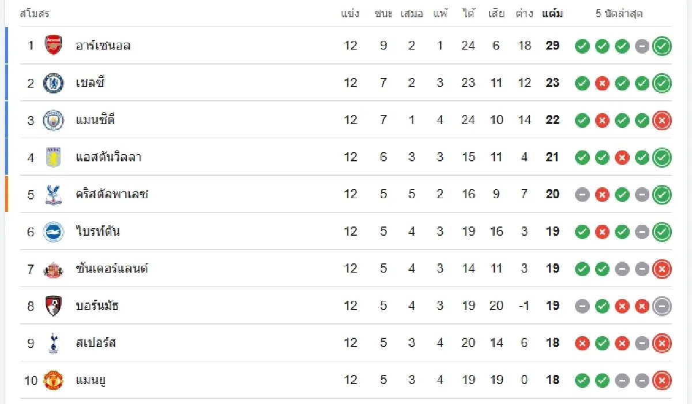Click Arsenal's gray draw result icon
The width and height of the screenshot is (692, 404).
click(642, 46)
